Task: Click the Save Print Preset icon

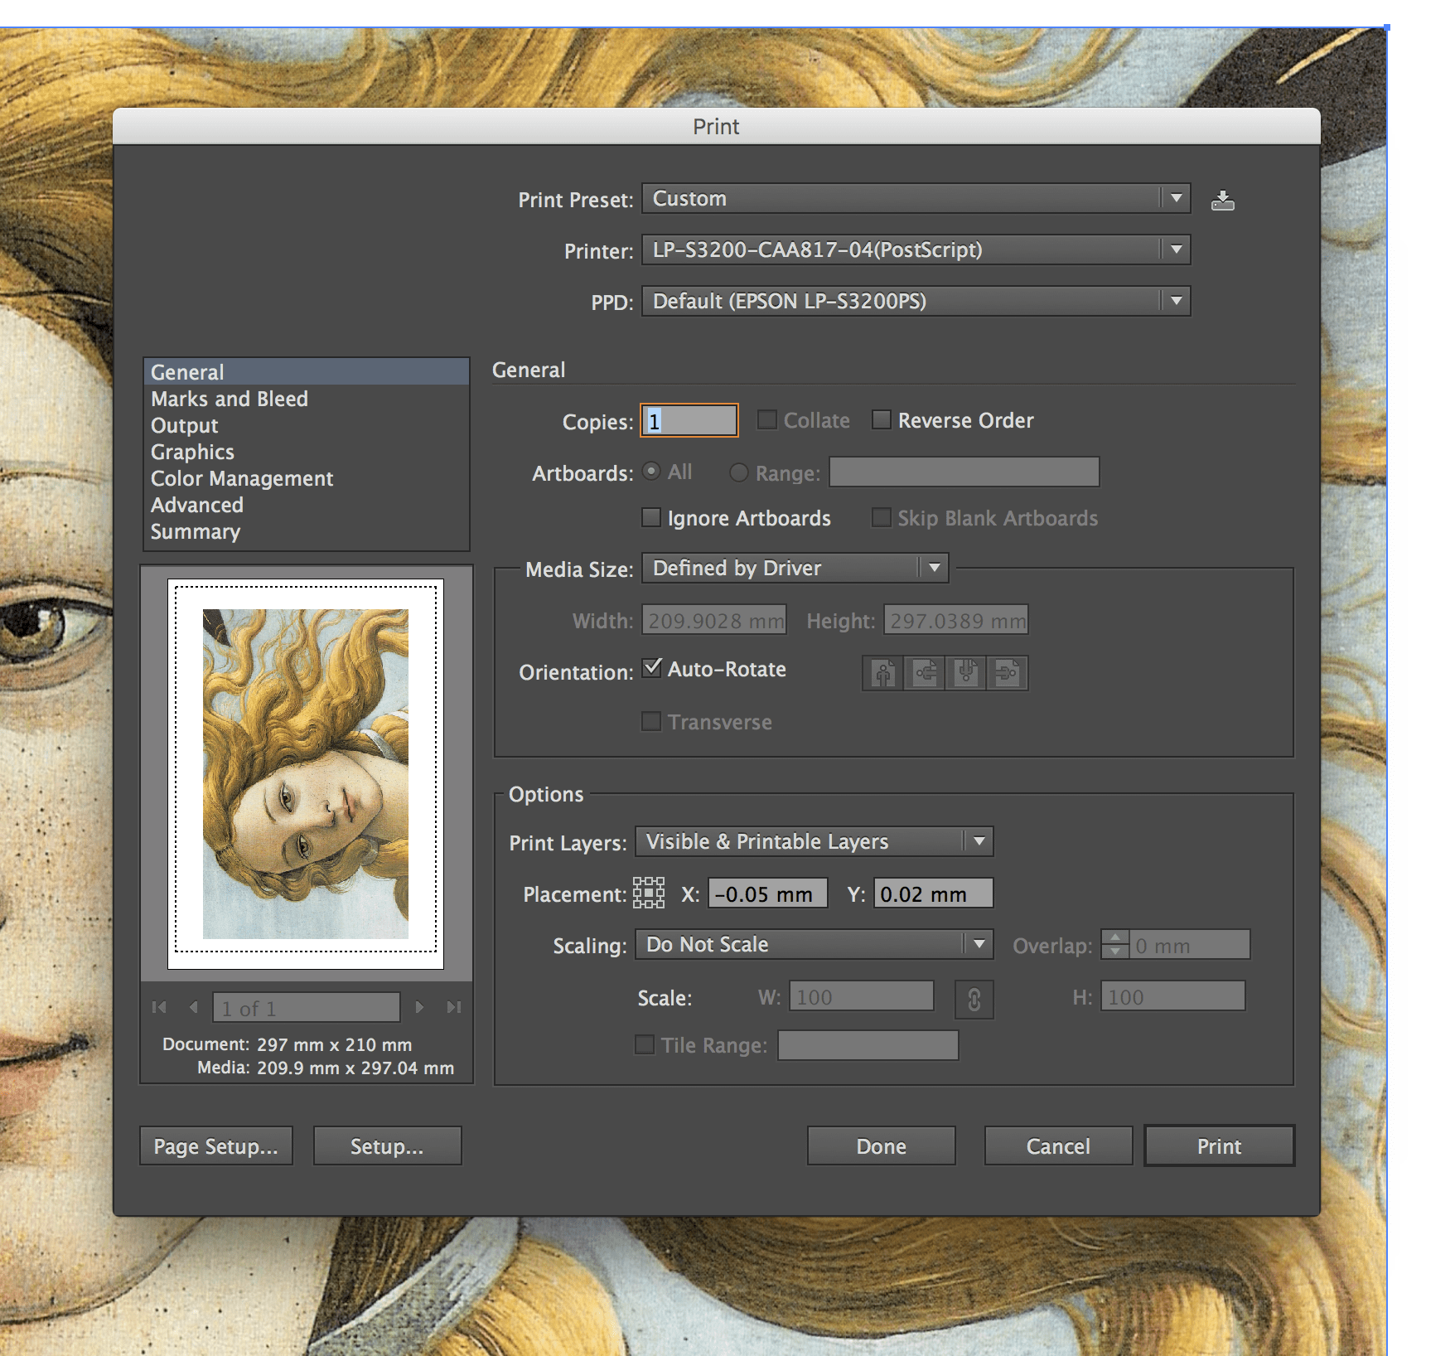Action: coord(1222,201)
